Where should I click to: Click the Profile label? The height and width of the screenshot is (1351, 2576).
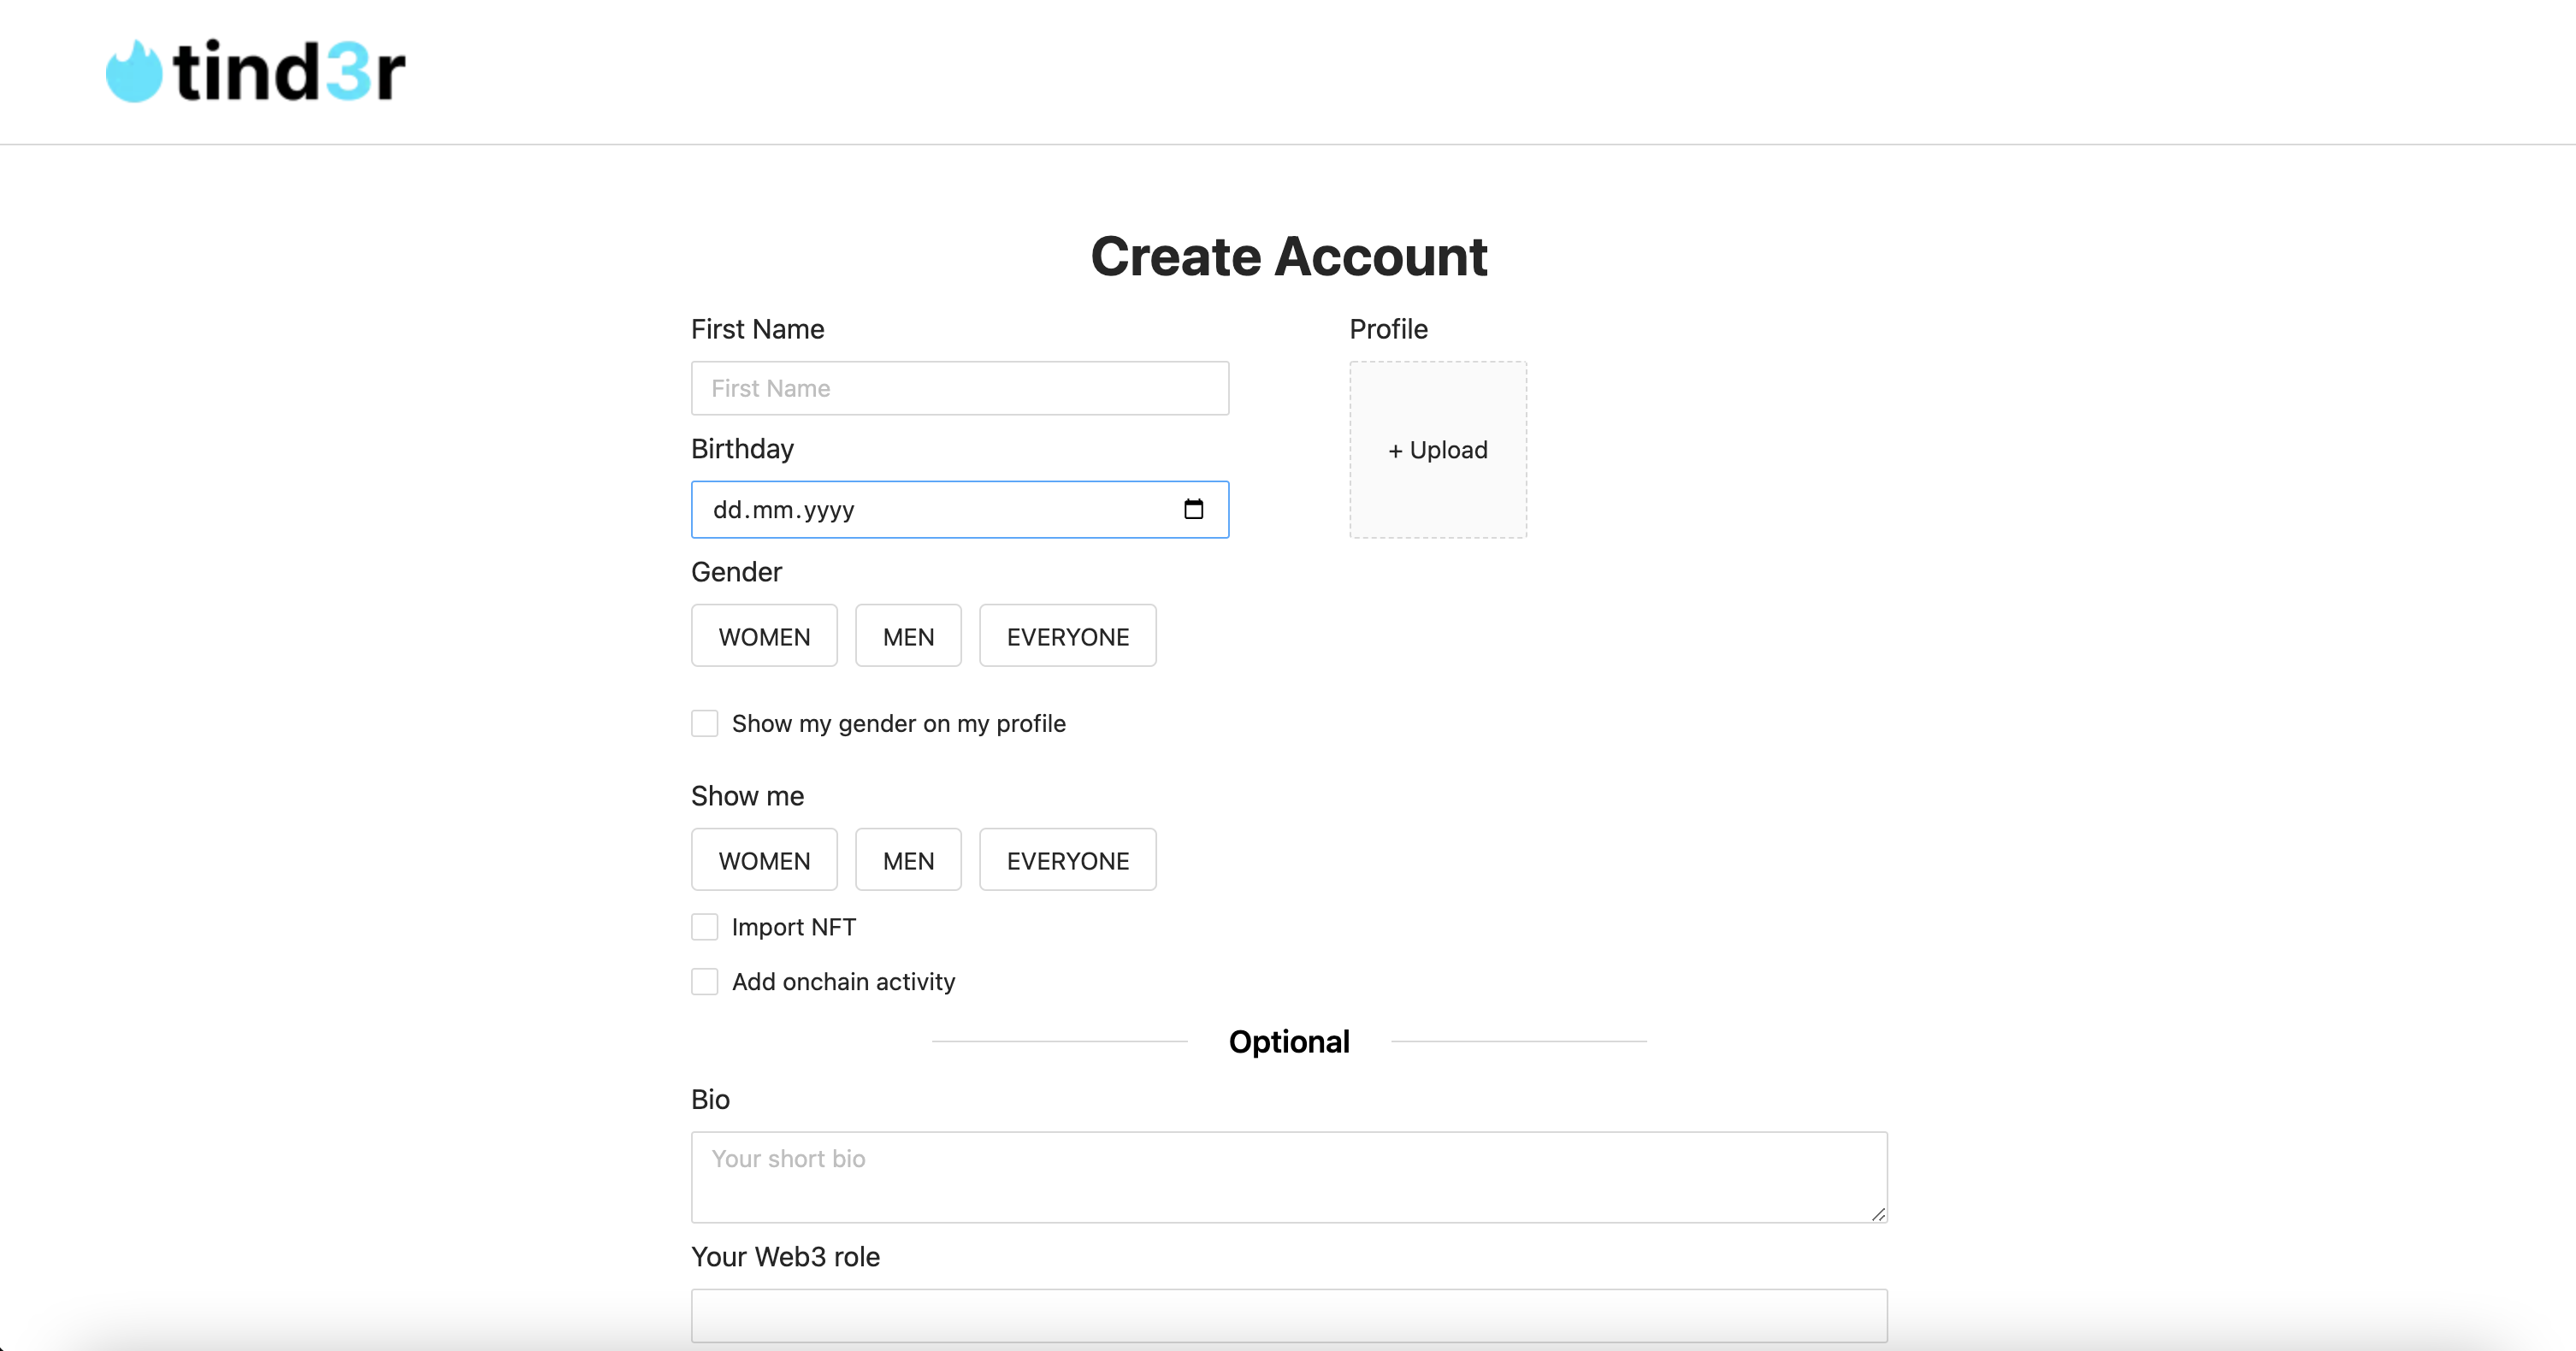point(1388,329)
